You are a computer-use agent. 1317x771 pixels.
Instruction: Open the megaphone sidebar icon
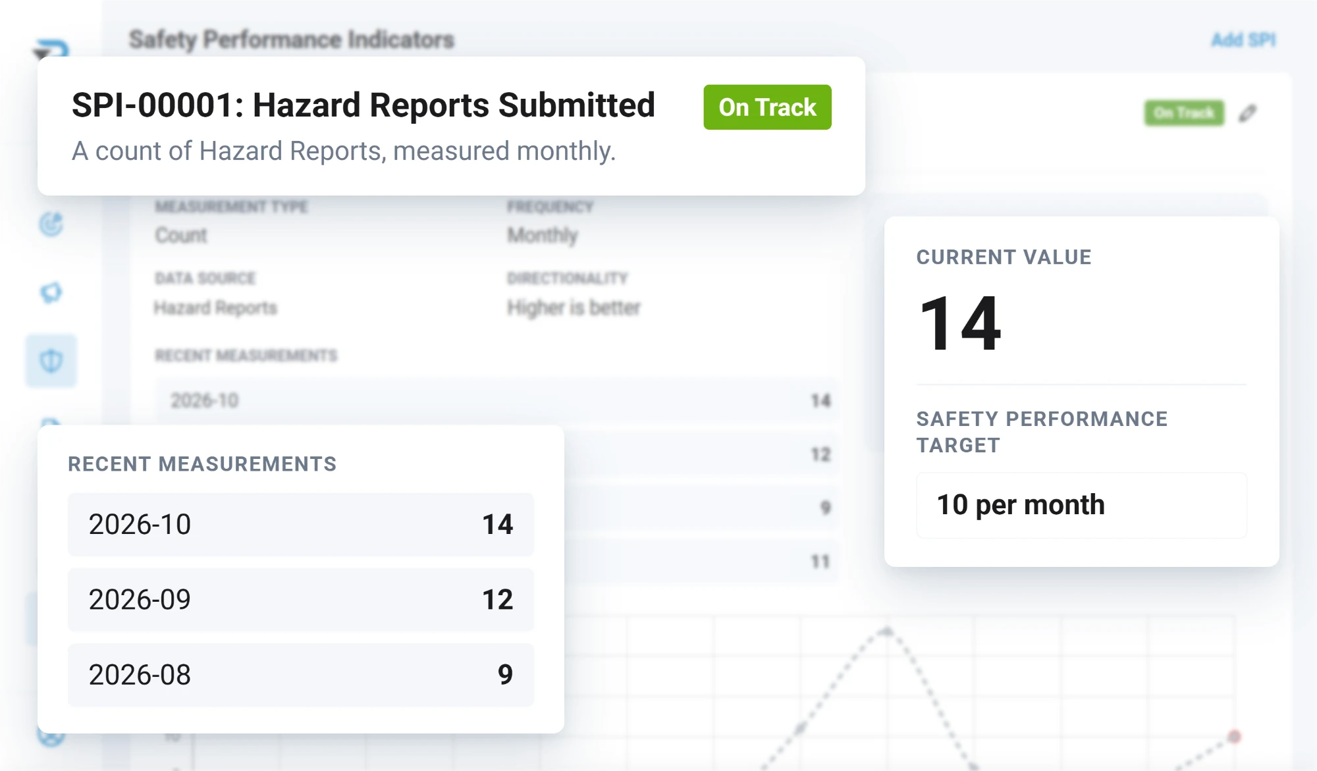(51, 292)
